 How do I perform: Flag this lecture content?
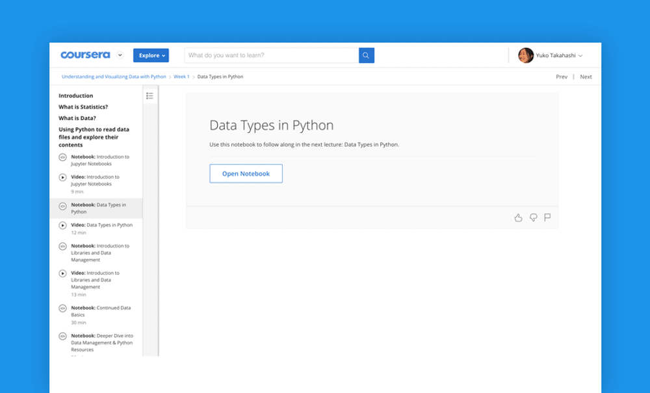pyautogui.click(x=548, y=218)
